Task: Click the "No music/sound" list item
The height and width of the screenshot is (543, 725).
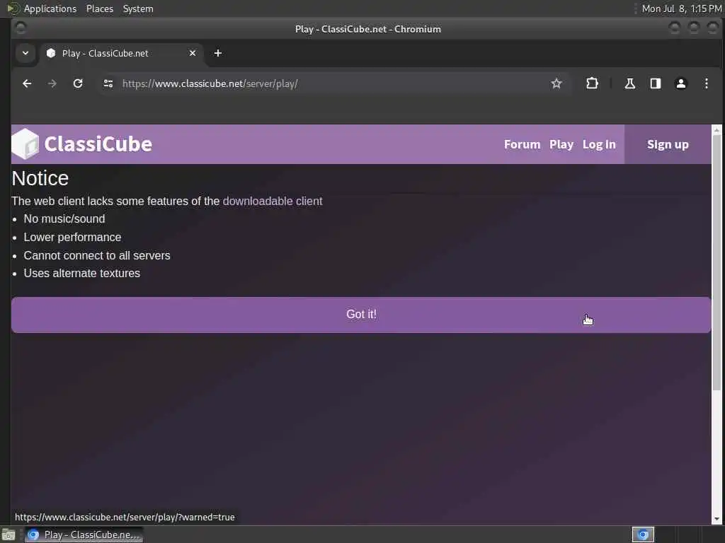Action: click(x=64, y=219)
